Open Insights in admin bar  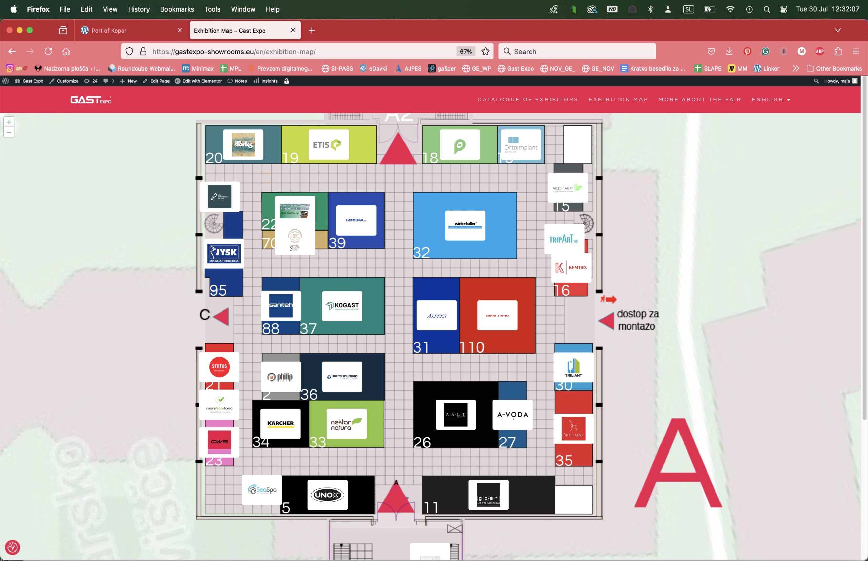point(265,81)
